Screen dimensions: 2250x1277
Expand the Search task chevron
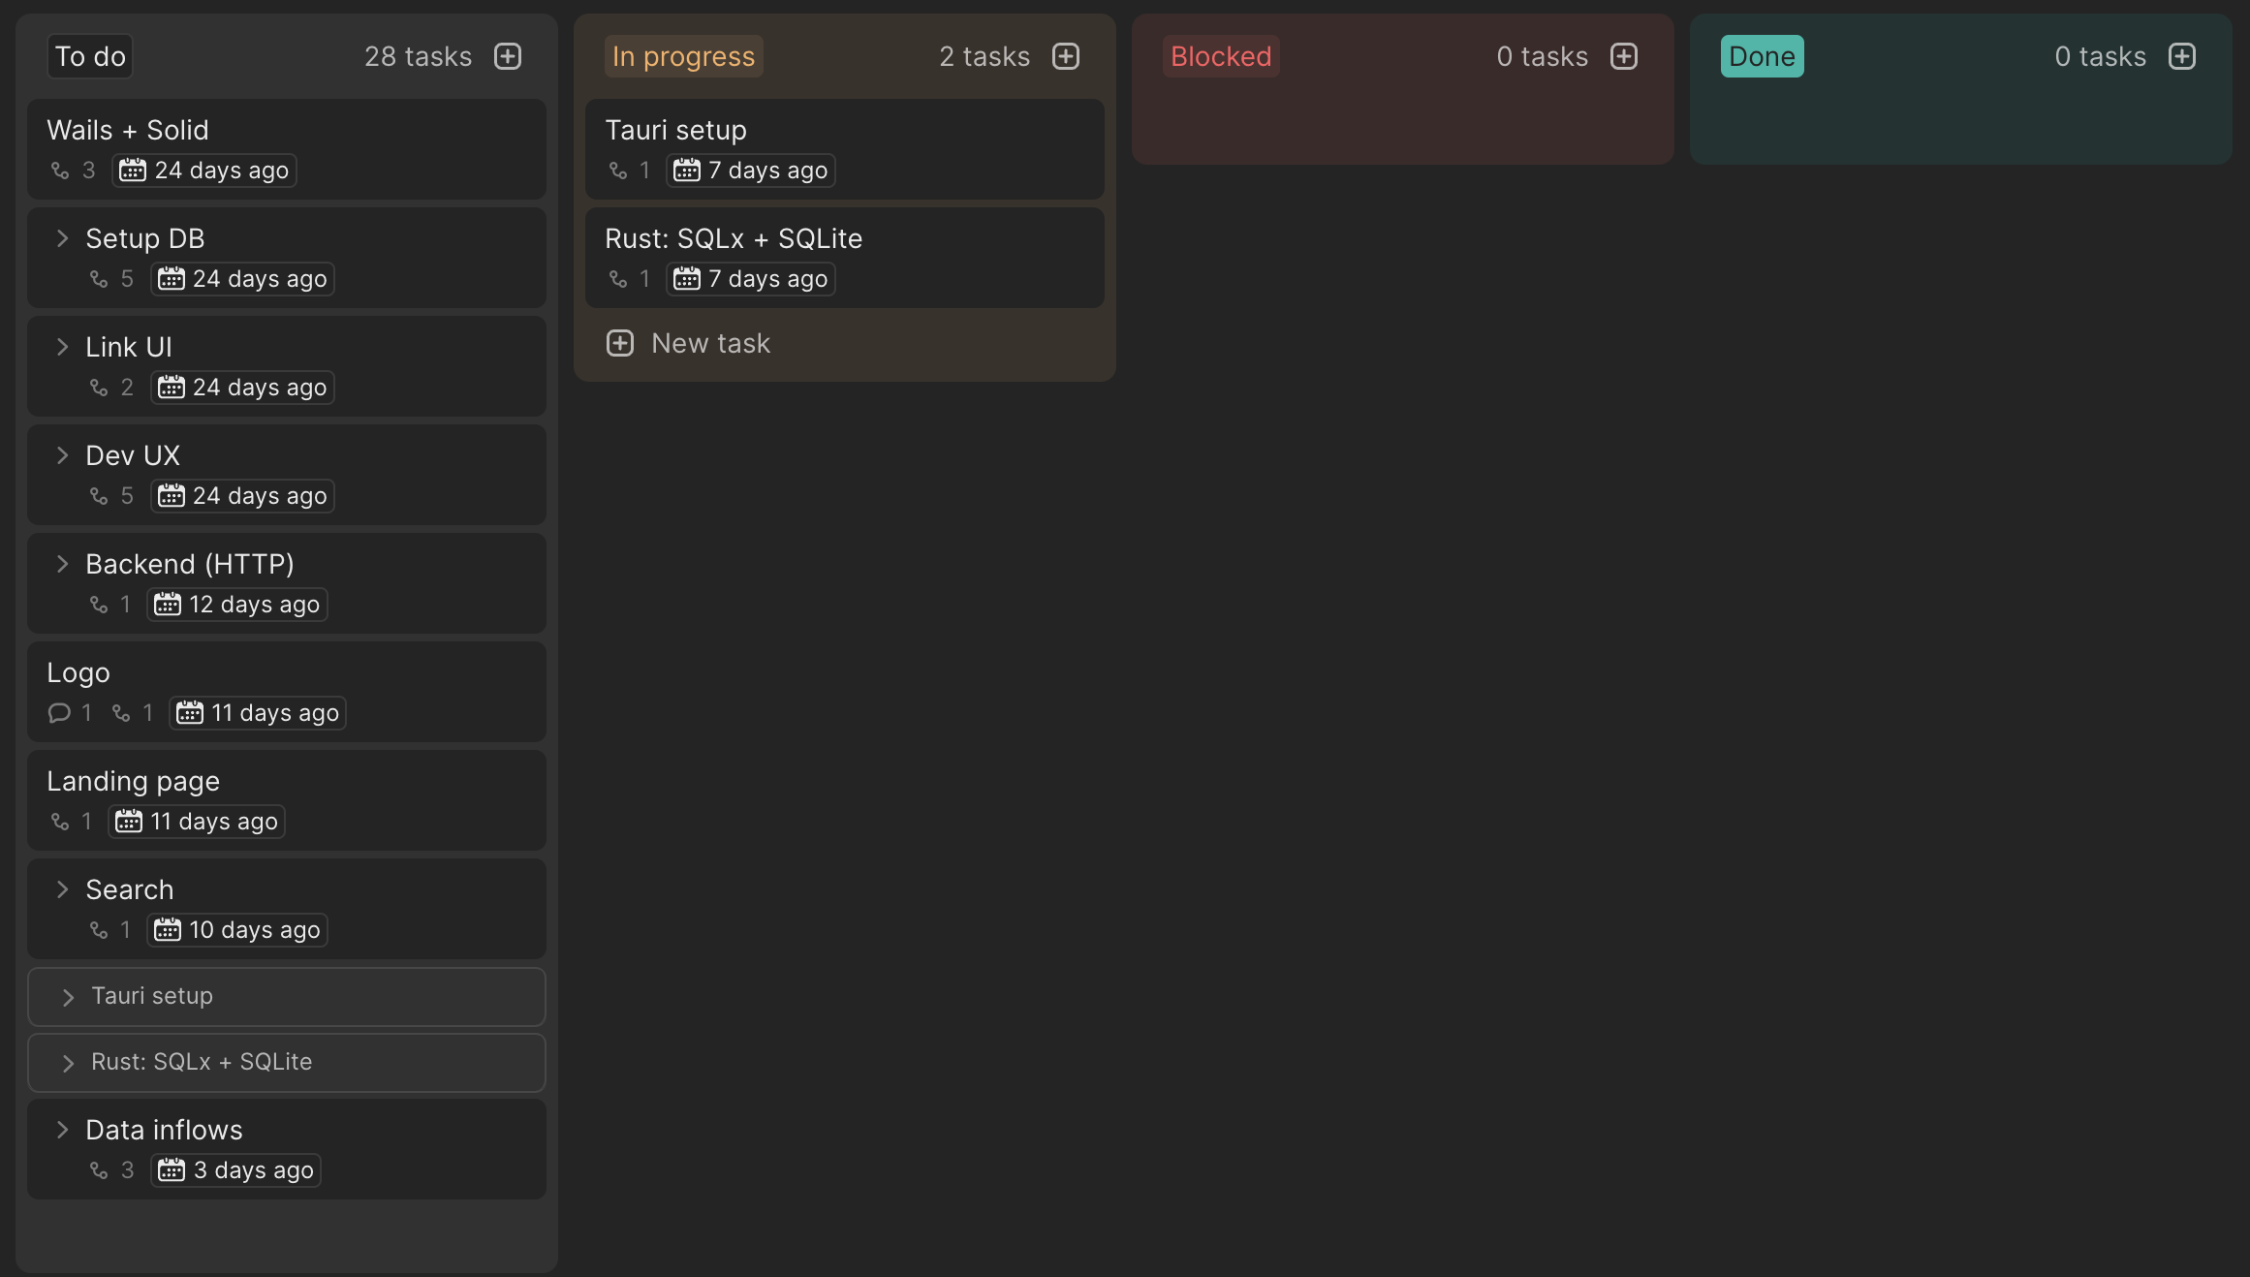(x=63, y=889)
